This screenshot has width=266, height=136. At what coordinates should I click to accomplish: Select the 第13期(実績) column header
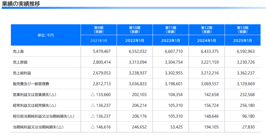pos(243,30)
